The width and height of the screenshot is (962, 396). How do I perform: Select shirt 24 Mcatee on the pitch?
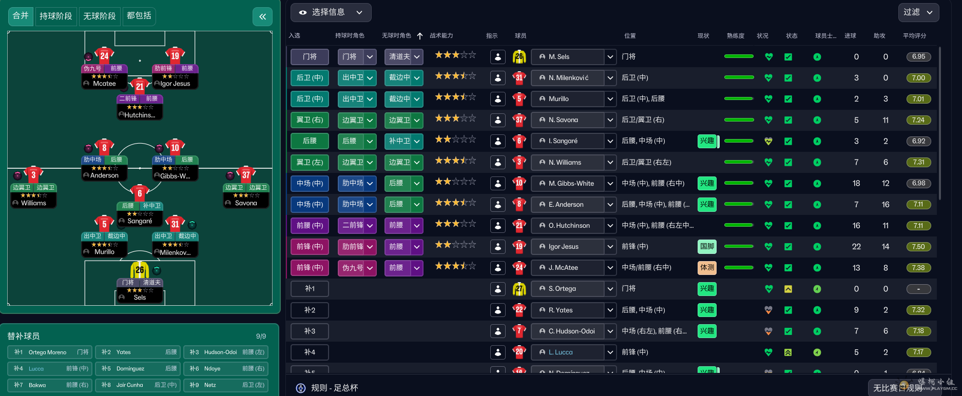point(104,55)
